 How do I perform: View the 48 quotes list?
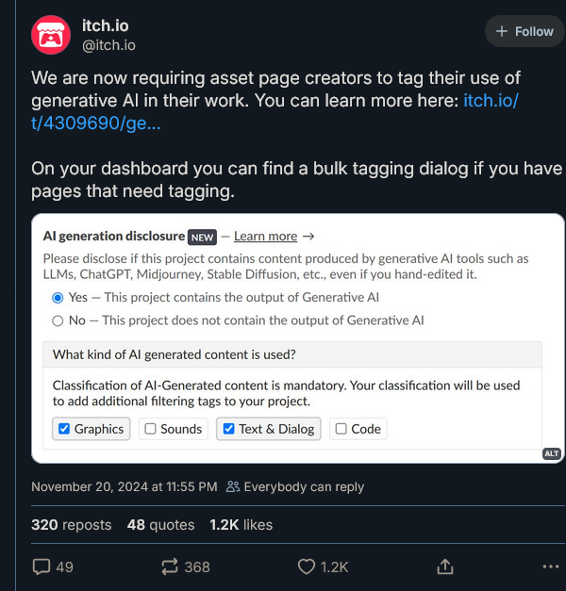(160, 525)
